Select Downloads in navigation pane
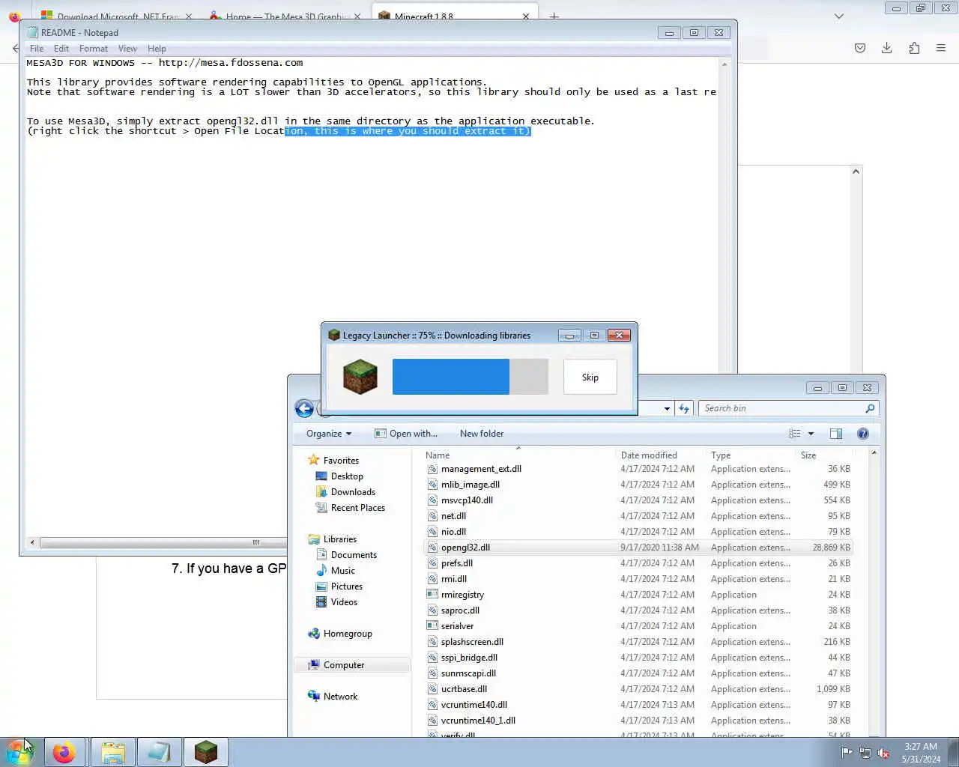Image resolution: width=959 pixels, height=767 pixels. pos(353,492)
